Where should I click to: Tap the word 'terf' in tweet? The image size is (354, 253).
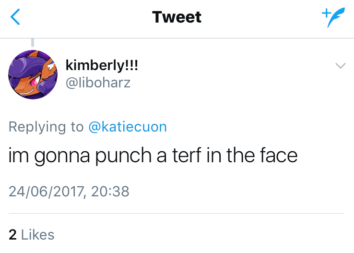[186, 157]
